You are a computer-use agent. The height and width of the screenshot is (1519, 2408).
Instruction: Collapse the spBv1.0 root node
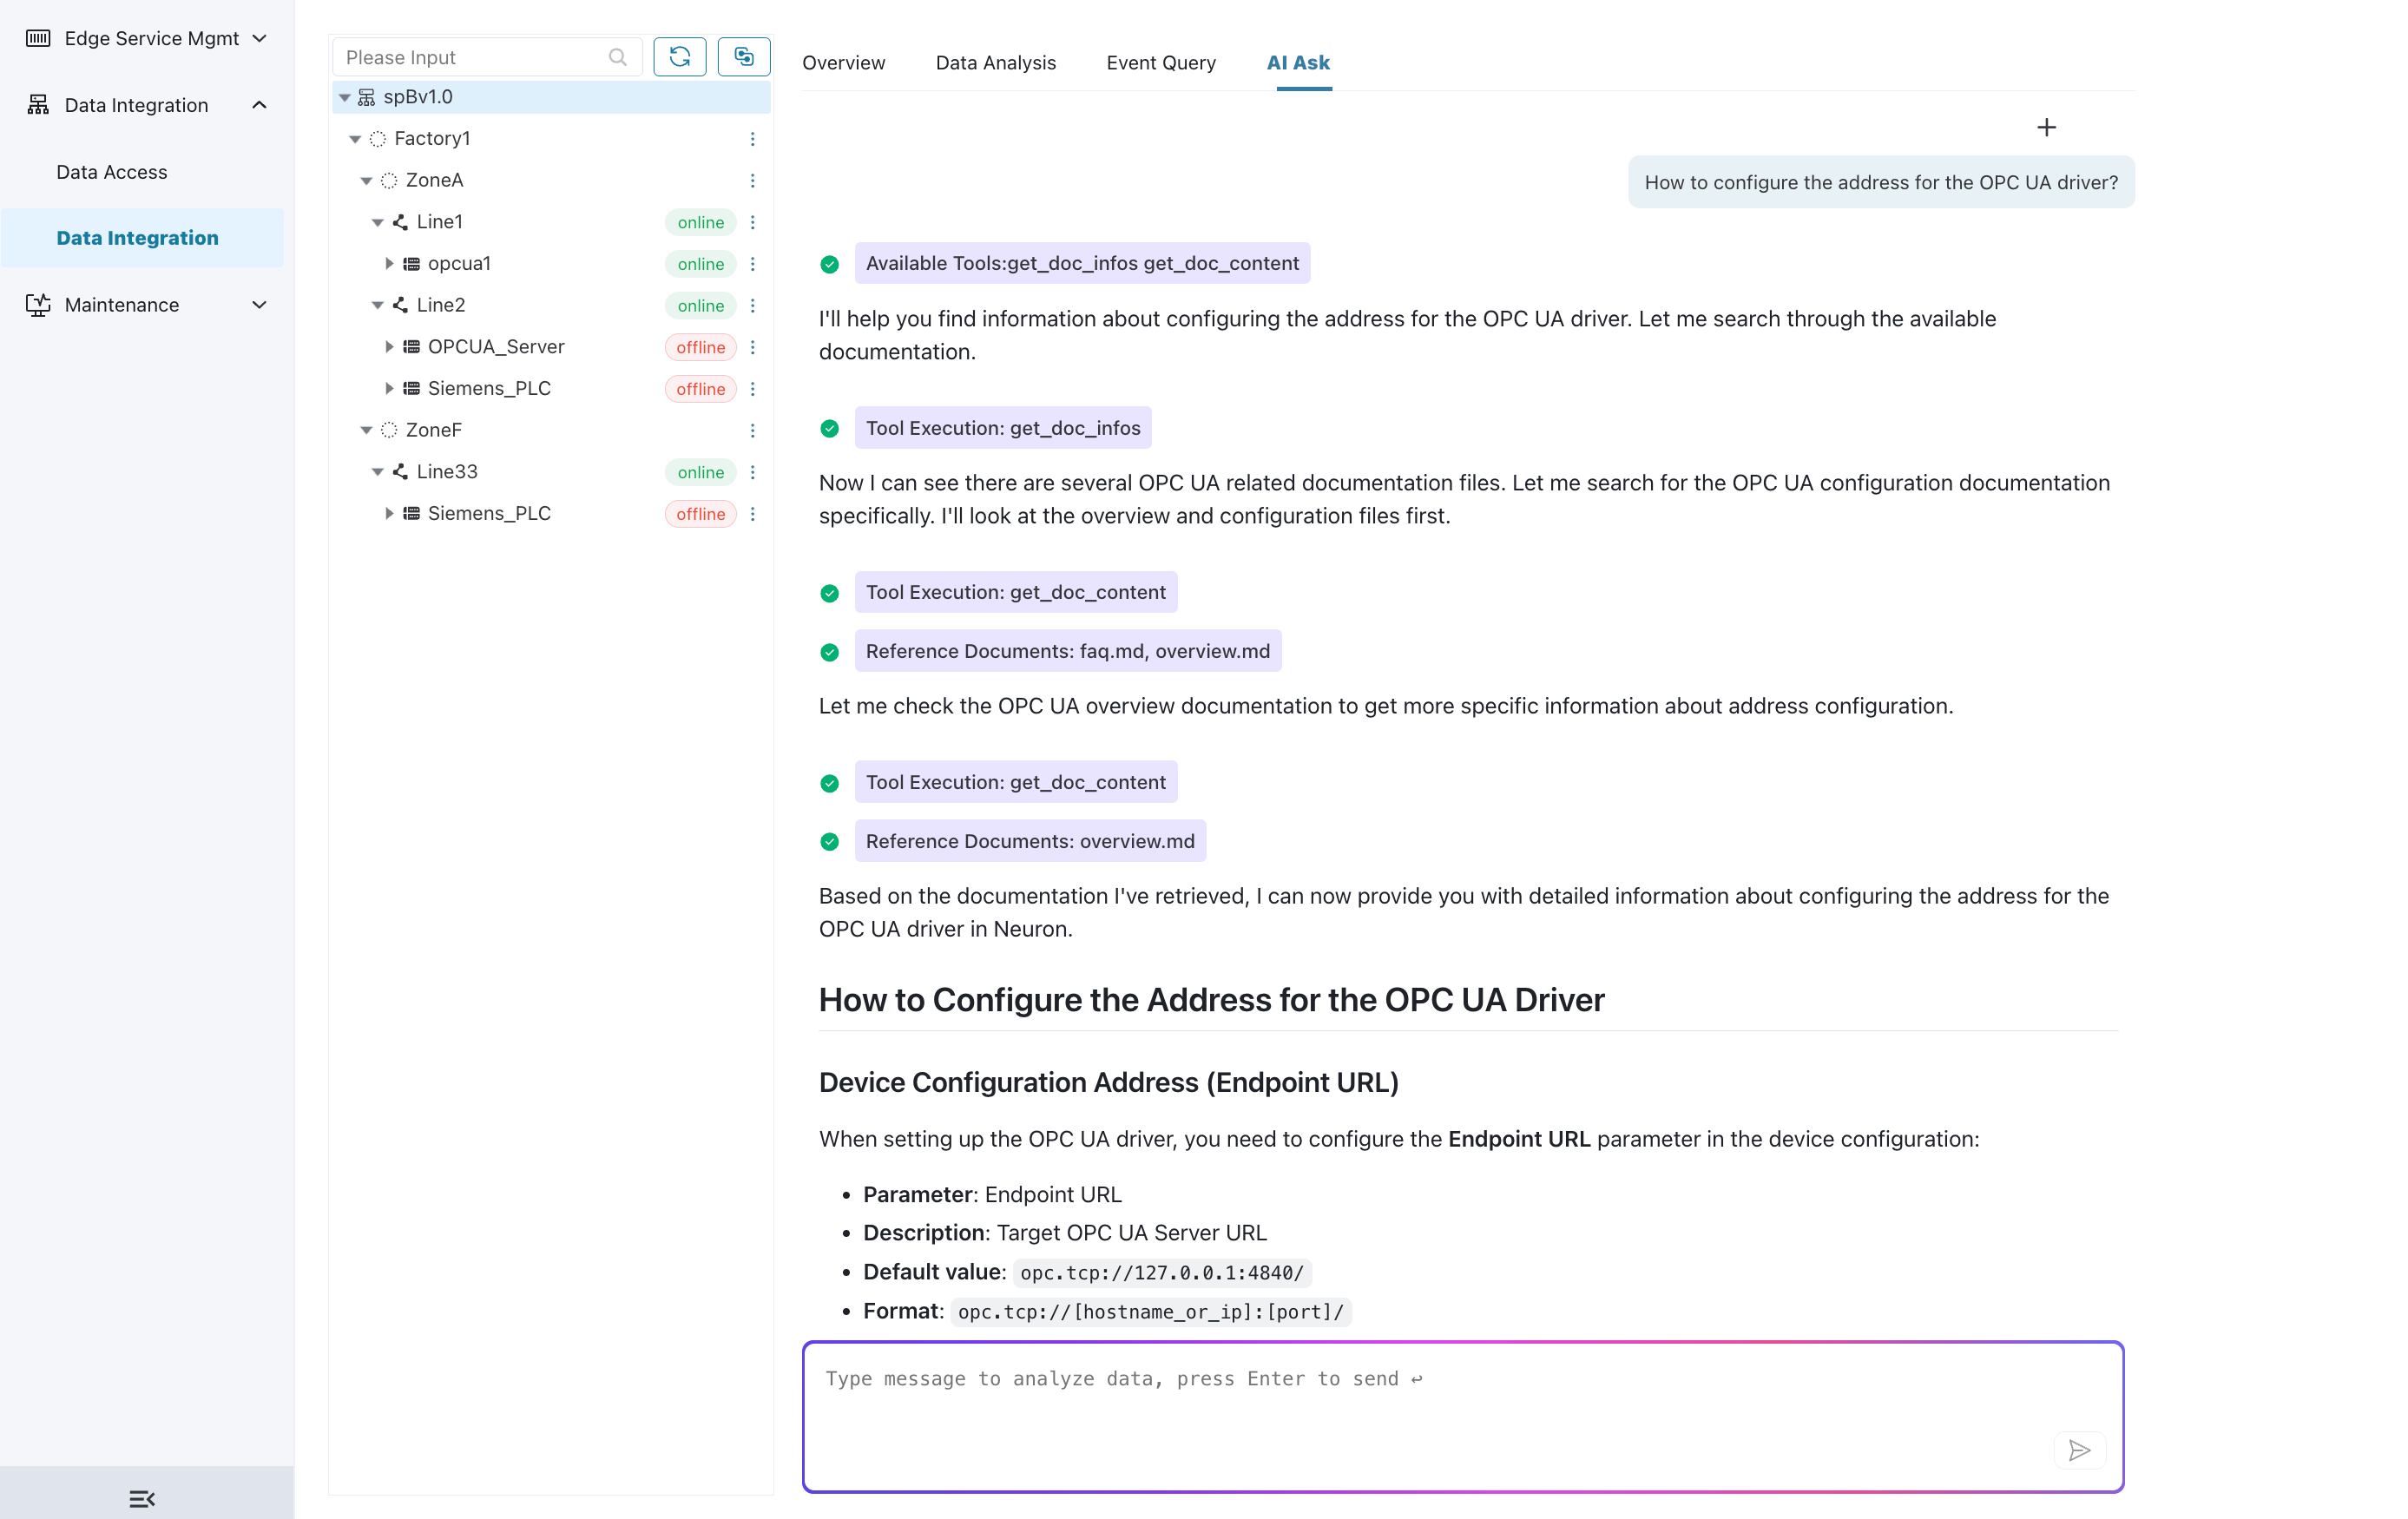[x=344, y=97]
